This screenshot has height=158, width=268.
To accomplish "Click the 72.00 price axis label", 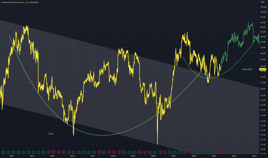I will click(x=263, y=47).
